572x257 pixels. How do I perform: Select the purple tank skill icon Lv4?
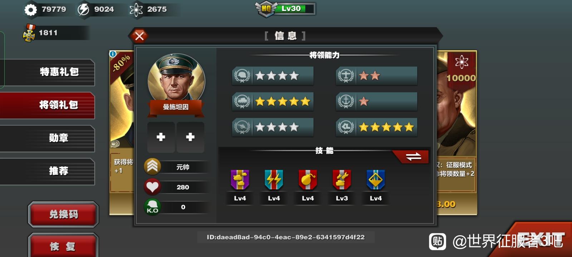[240, 180]
